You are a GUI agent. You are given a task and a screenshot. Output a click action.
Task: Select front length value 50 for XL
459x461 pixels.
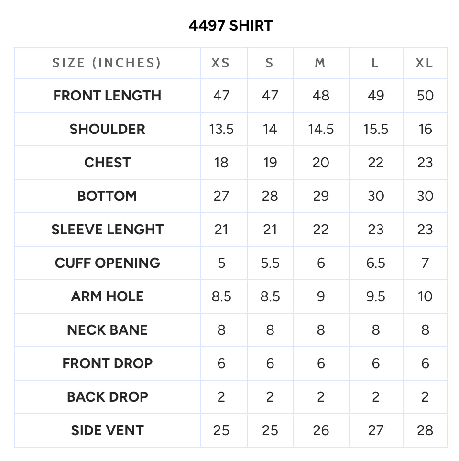[x=425, y=96]
